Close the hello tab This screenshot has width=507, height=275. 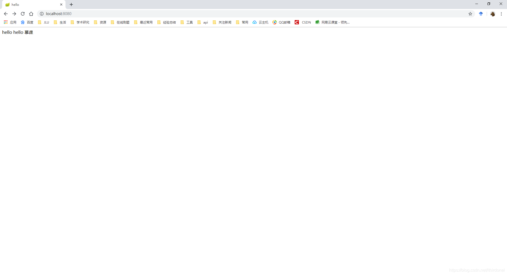[x=61, y=4]
